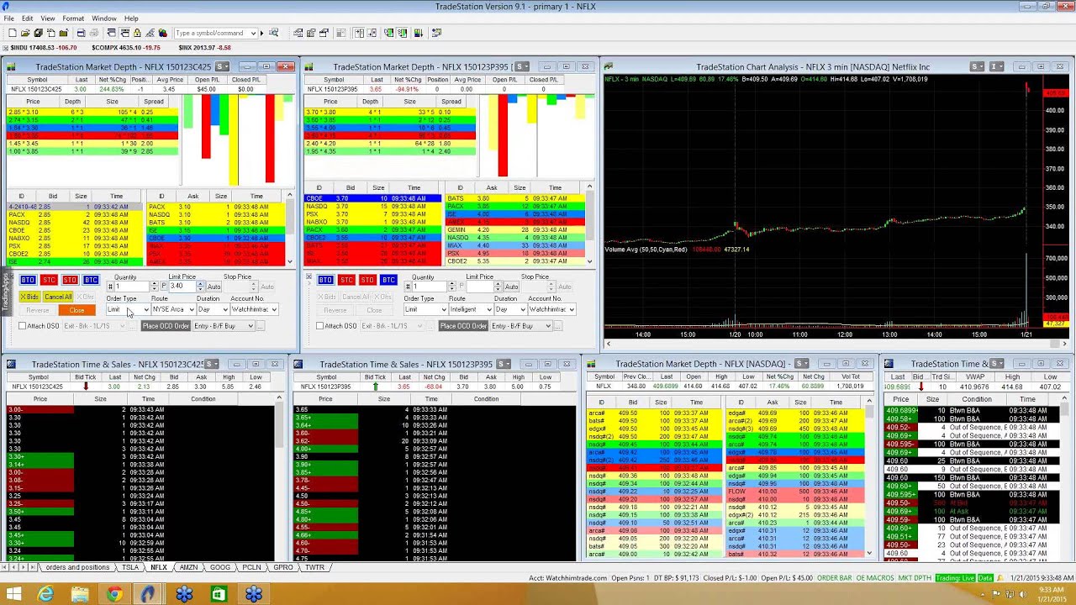Toggle Auto limit price in NFLX 150123P395 order bar
This screenshot has height=605, width=1076.
pos(511,287)
